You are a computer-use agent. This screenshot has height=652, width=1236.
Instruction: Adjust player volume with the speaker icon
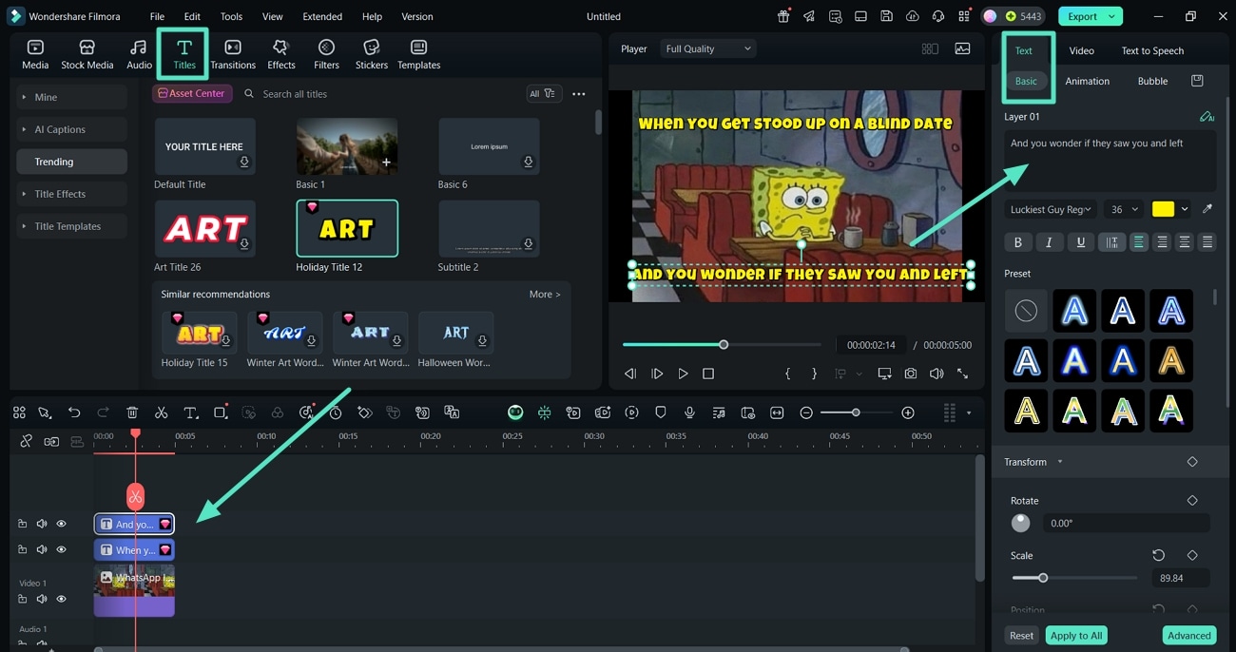tap(937, 374)
